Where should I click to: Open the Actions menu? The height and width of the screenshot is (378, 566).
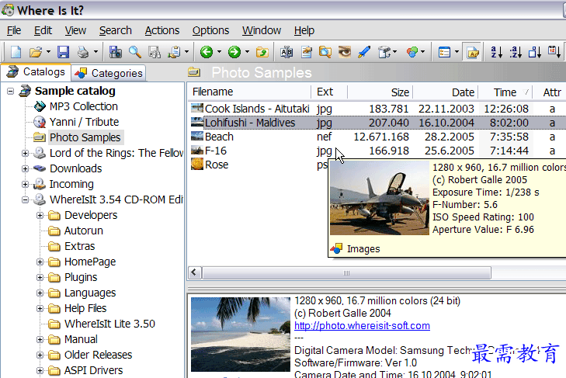(162, 30)
